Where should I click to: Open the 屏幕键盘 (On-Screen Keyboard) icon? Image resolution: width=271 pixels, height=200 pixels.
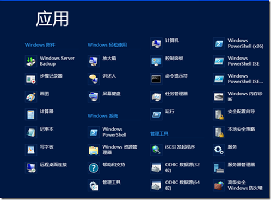click(x=94, y=96)
